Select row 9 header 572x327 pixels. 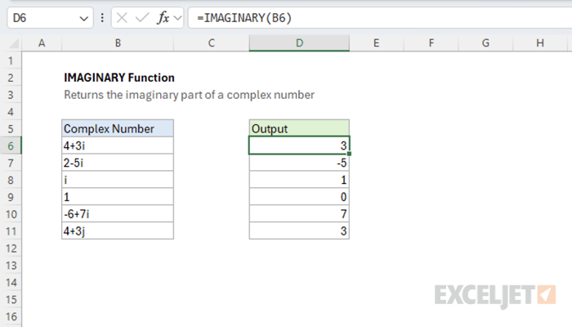(11, 197)
